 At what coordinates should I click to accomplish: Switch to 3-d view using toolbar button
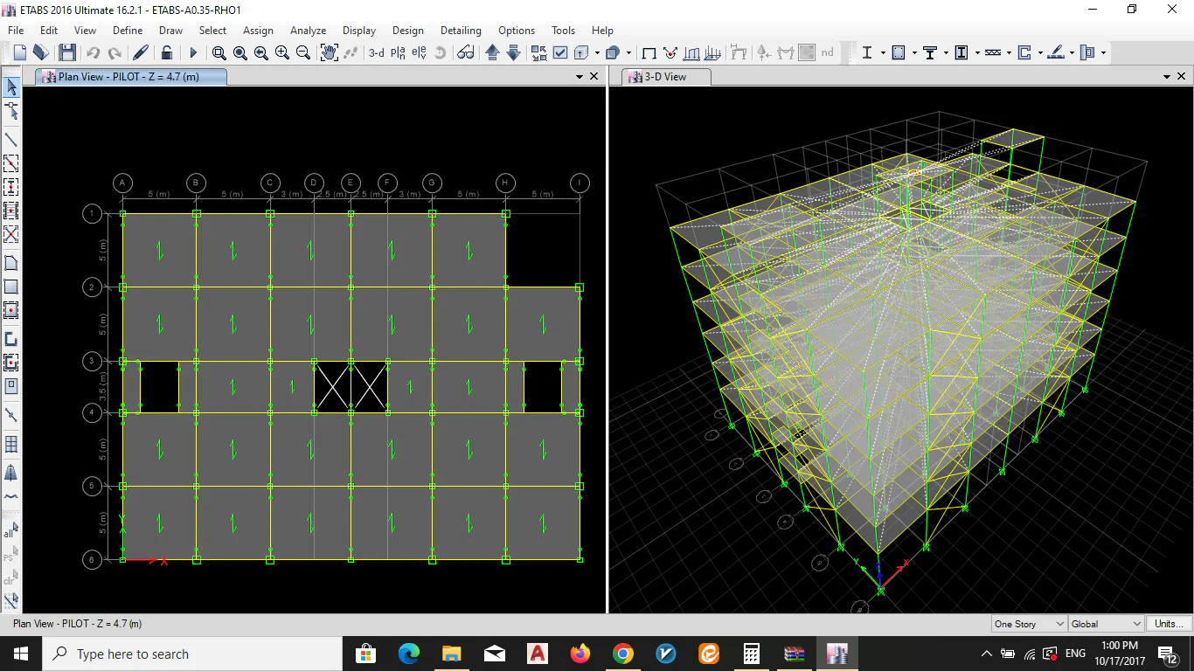376,53
